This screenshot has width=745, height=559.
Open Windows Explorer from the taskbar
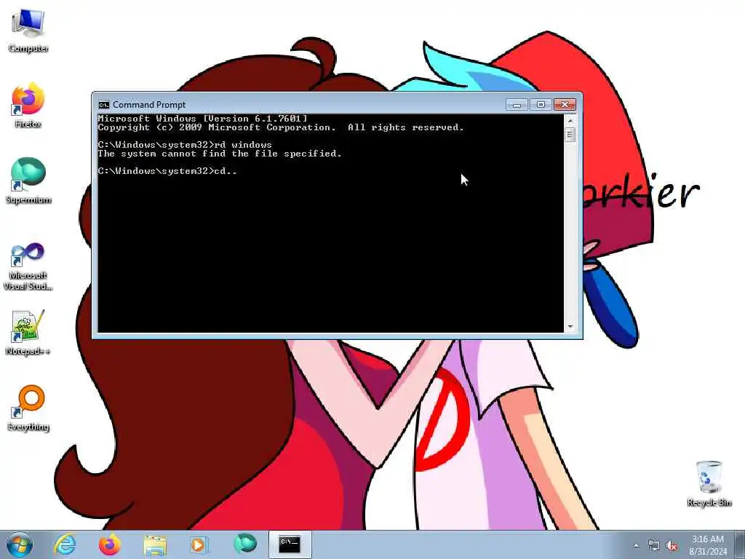155,544
